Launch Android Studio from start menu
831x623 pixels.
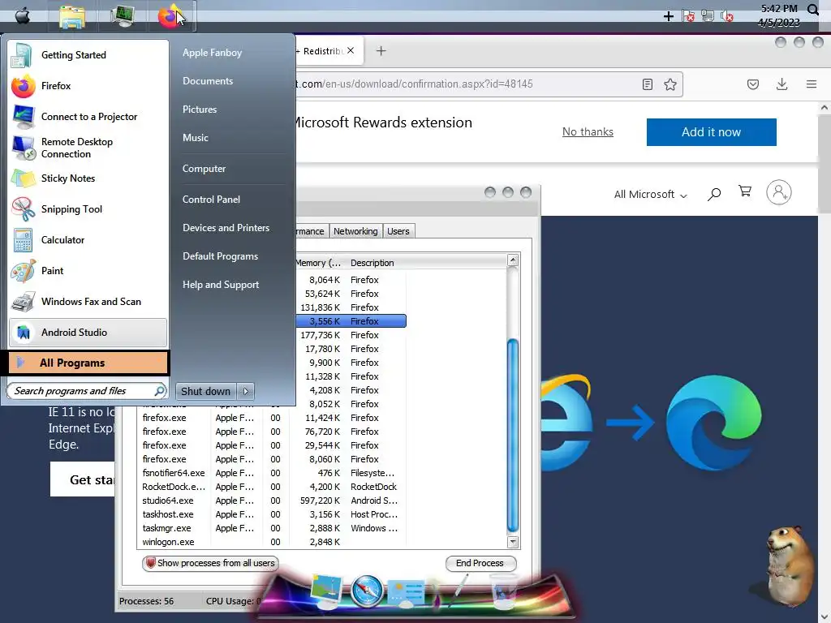click(x=88, y=332)
